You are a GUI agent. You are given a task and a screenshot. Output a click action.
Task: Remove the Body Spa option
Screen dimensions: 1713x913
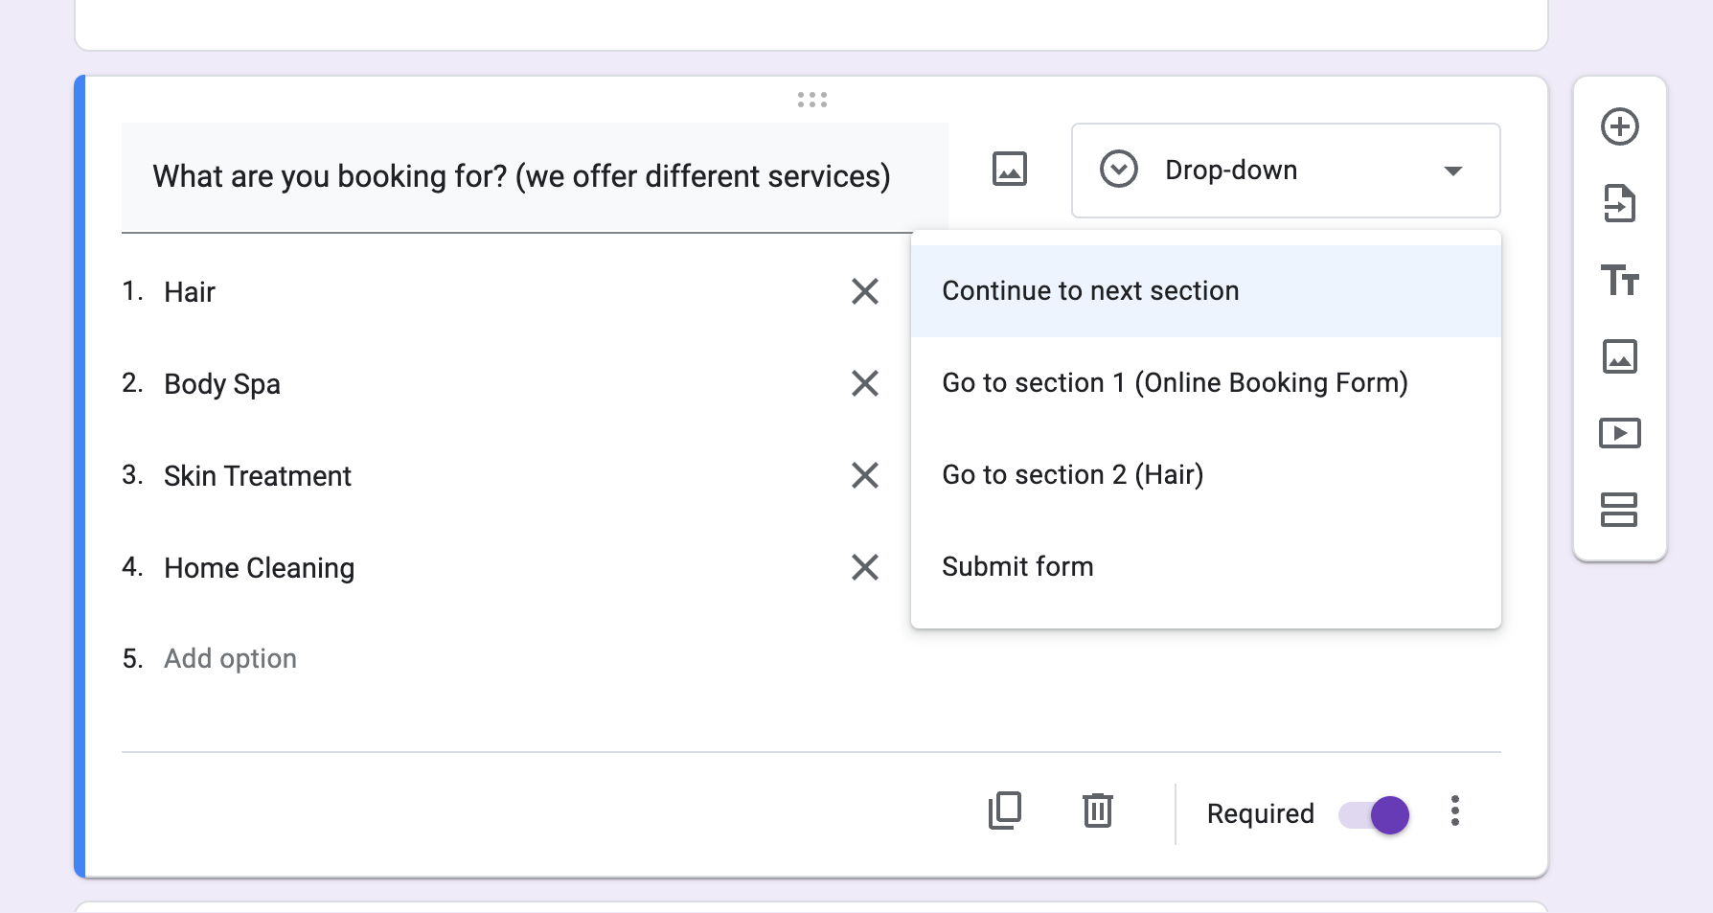[x=865, y=383]
